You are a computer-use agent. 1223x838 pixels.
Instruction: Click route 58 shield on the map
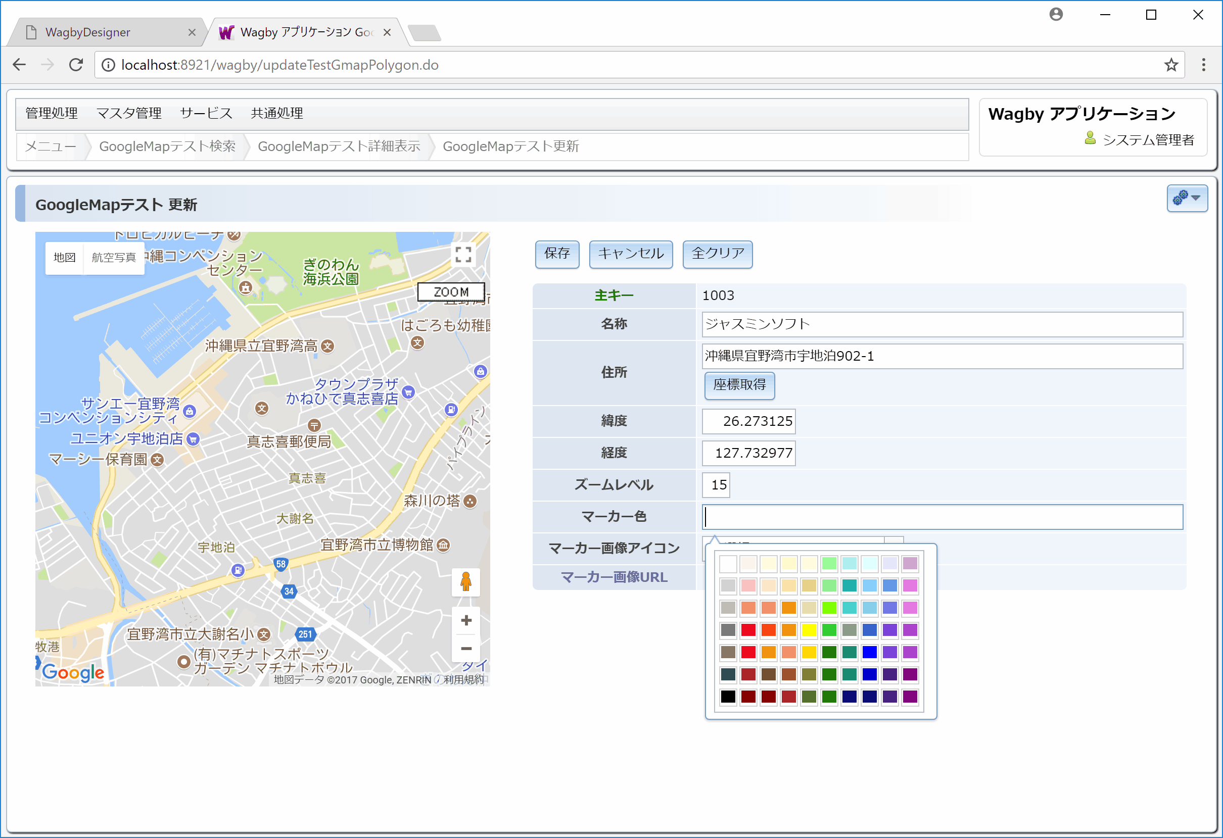point(281,564)
